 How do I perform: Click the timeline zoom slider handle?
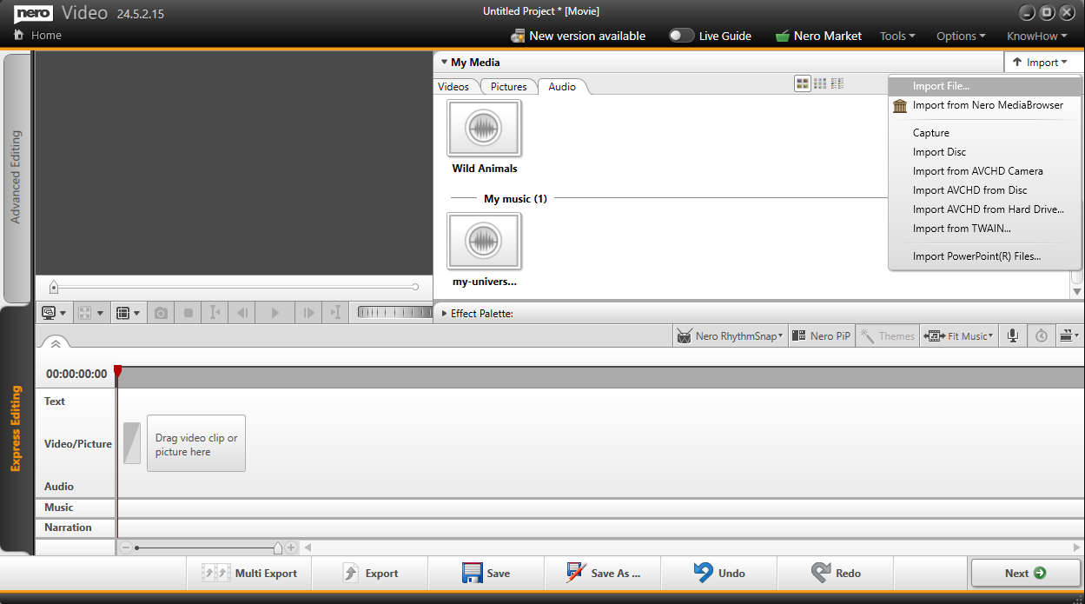[x=277, y=548]
